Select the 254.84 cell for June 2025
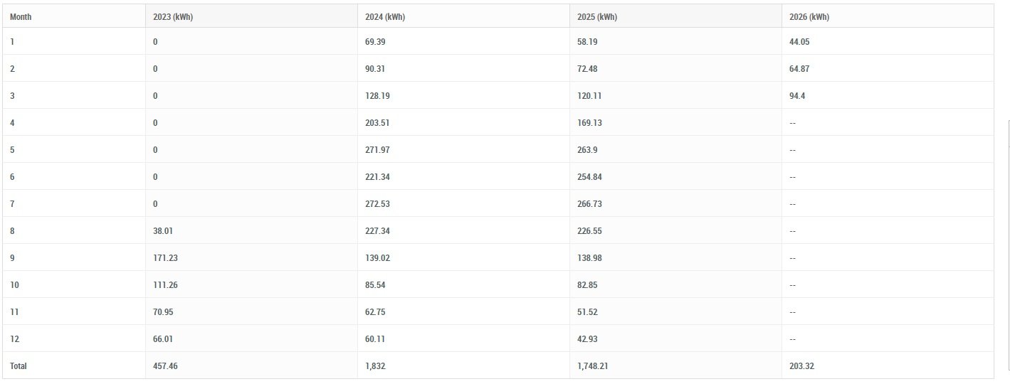Viewport: 1010px width, 384px height. pyautogui.click(x=589, y=177)
